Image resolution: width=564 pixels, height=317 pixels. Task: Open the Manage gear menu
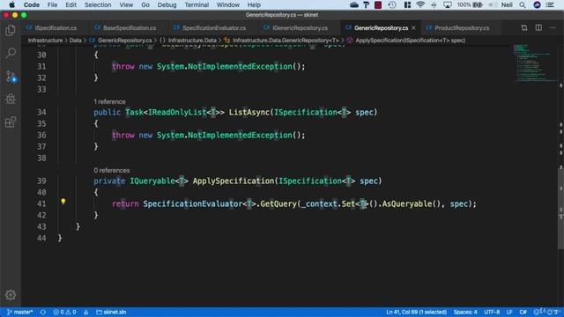click(x=11, y=295)
